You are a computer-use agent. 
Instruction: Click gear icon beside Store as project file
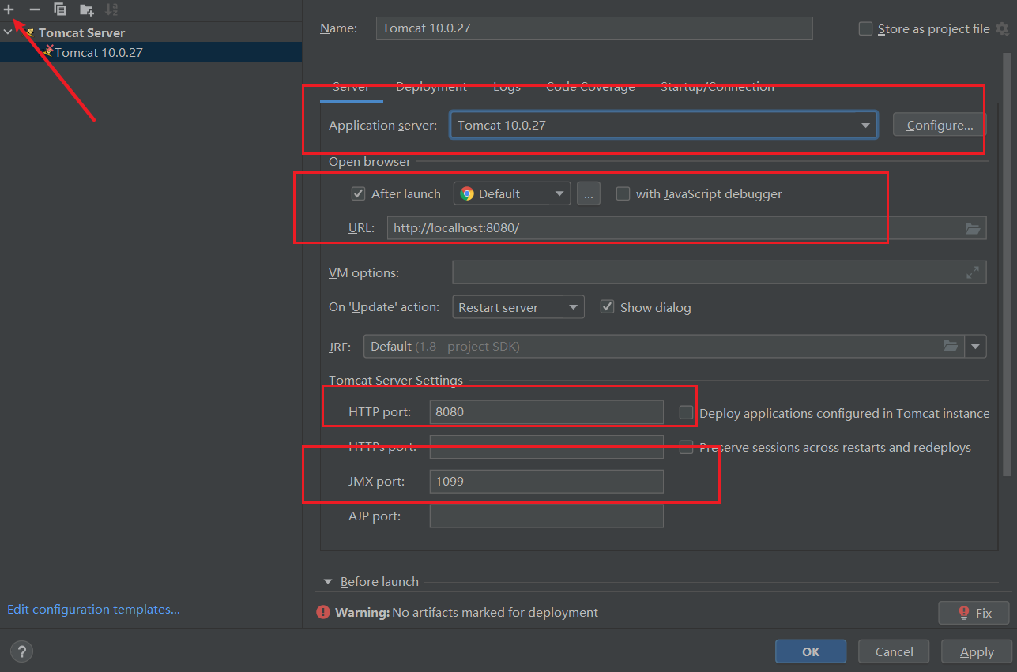pyautogui.click(x=1002, y=29)
